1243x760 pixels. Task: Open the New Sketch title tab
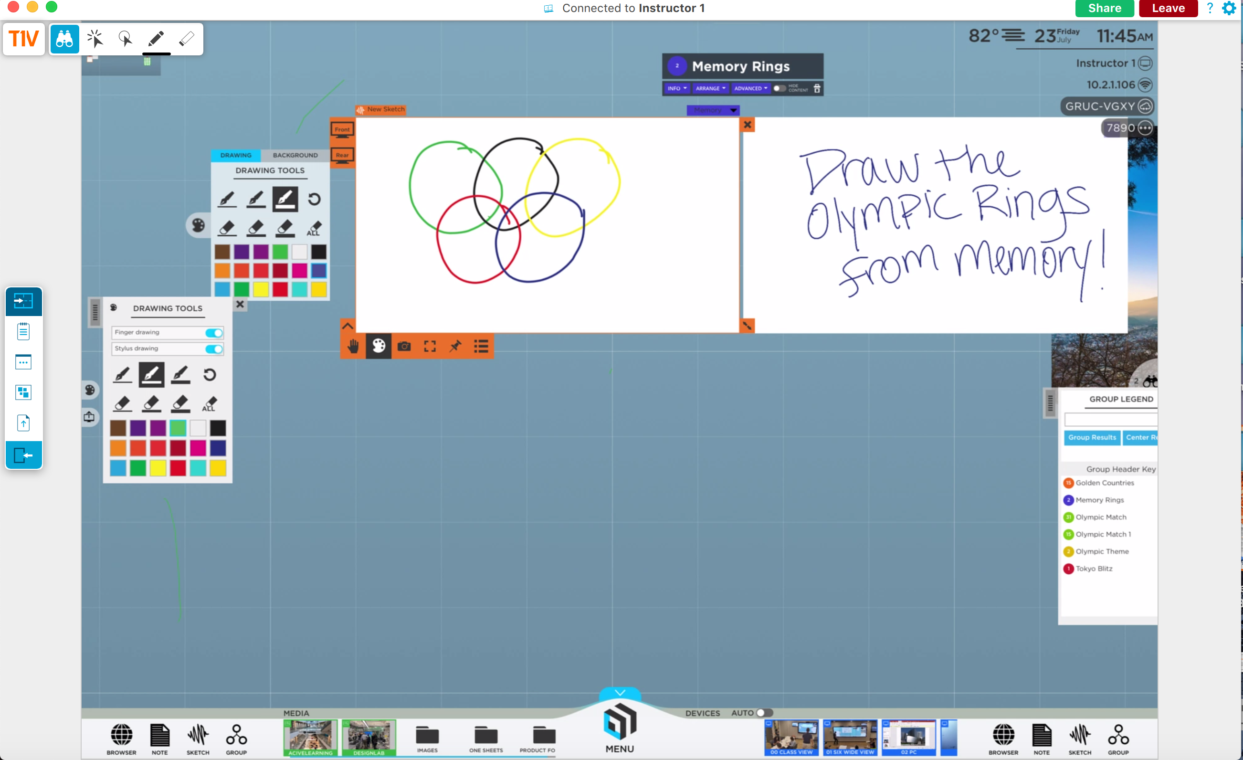(381, 109)
